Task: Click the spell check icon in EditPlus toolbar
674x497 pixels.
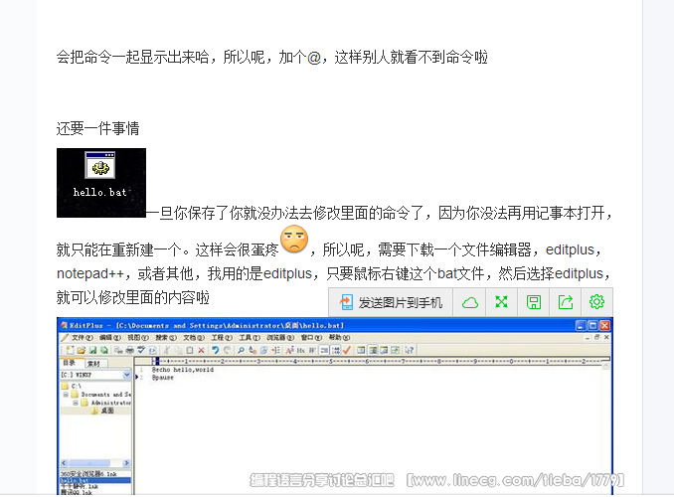Action: (x=141, y=350)
